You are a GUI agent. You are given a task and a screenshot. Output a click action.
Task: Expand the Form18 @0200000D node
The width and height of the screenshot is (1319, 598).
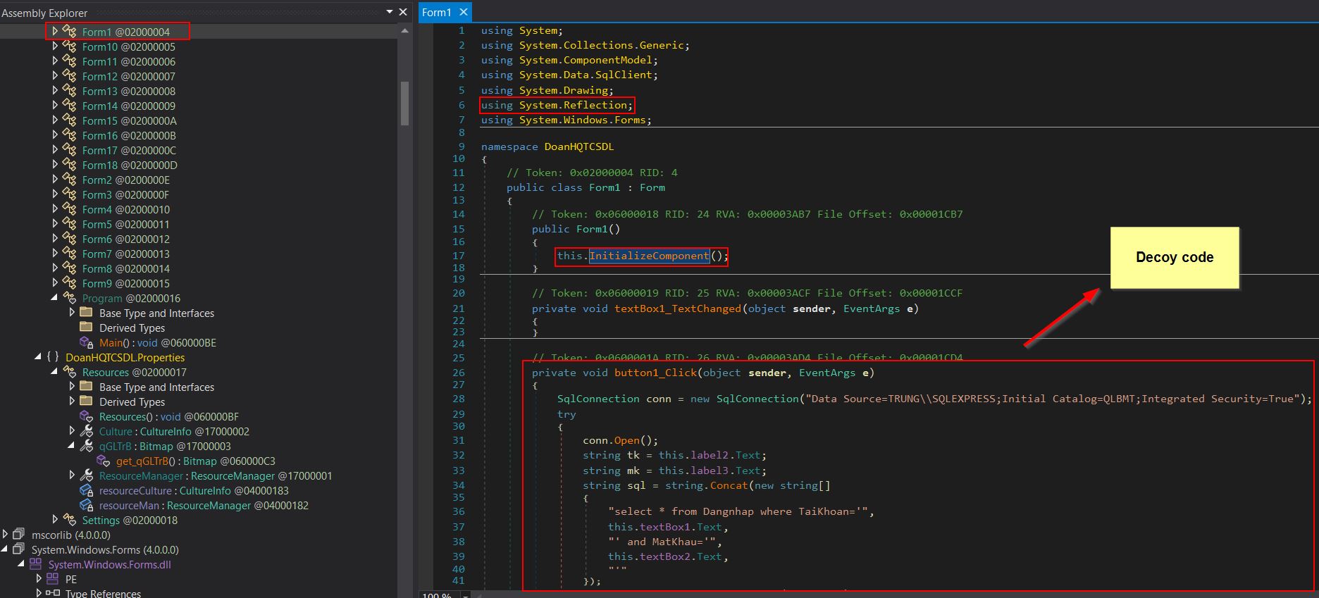coord(55,164)
